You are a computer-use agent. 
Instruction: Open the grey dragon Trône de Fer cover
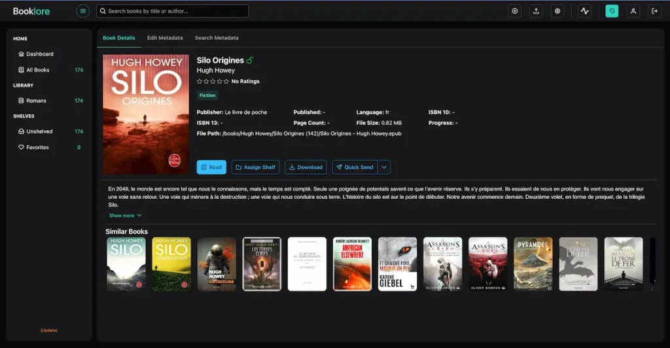(x=578, y=264)
